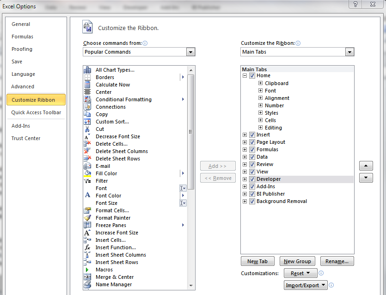
Task: Move the Developer tab up with arrow button
Action: point(366,166)
